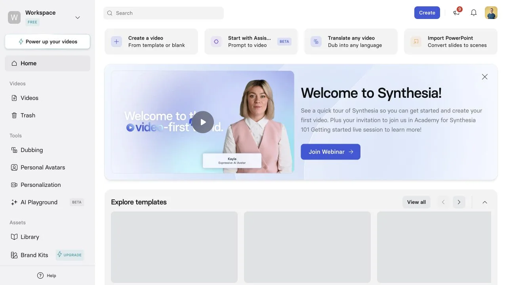This screenshot has width=507, height=285.
Task: Click 'Prompt to video' text
Action: point(247,45)
